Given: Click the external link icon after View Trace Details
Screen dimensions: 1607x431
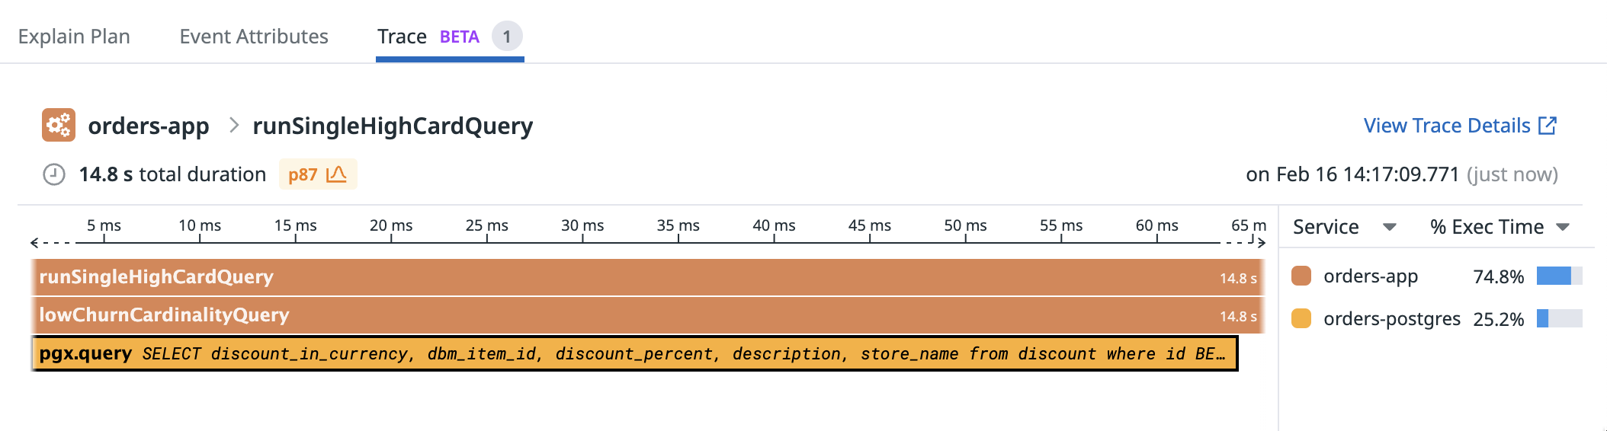Looking at the screenshot, I should [1547, 126].
